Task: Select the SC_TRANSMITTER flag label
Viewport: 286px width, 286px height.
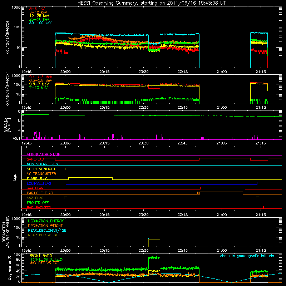Action: point(41,173)
